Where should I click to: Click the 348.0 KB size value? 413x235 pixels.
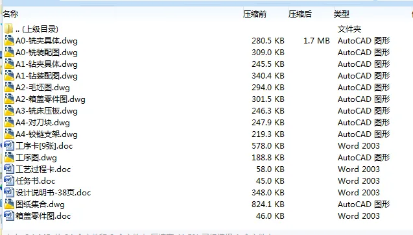pos(268,193)
